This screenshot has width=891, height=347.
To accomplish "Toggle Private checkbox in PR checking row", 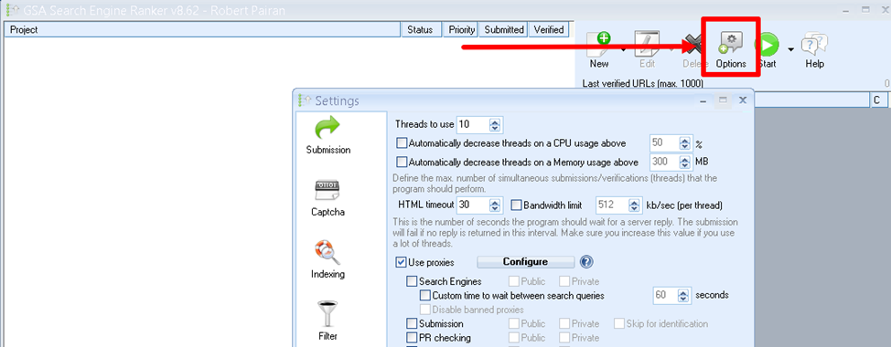I will [564, 338].
